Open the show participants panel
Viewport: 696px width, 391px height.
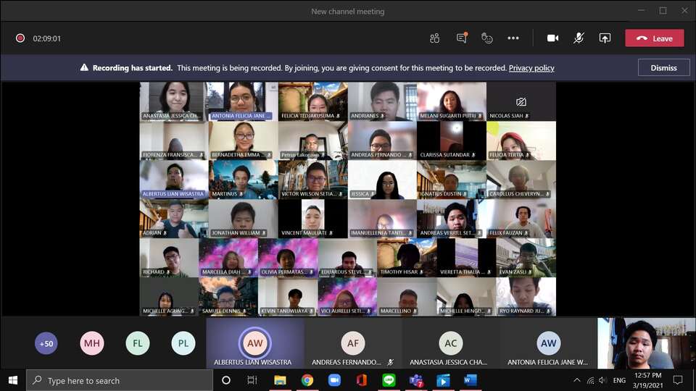coord(434,38)
